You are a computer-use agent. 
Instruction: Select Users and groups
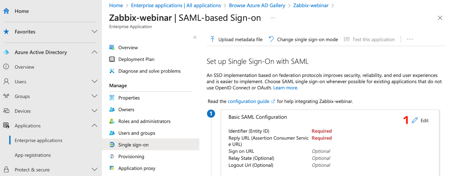[x=136, y=133]
